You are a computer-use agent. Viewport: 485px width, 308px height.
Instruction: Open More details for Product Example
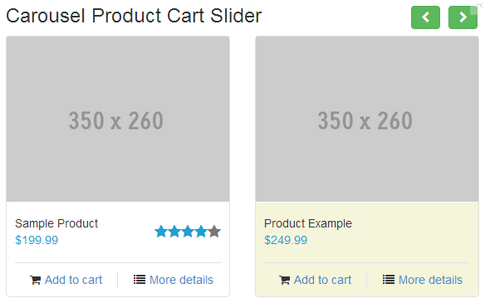tap(430, 280)
